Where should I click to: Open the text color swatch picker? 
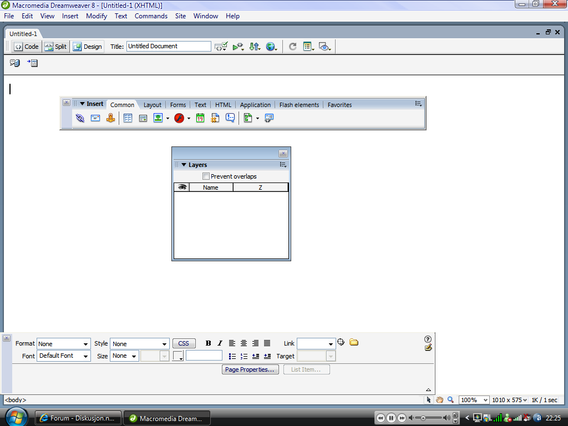click(178, 356)
